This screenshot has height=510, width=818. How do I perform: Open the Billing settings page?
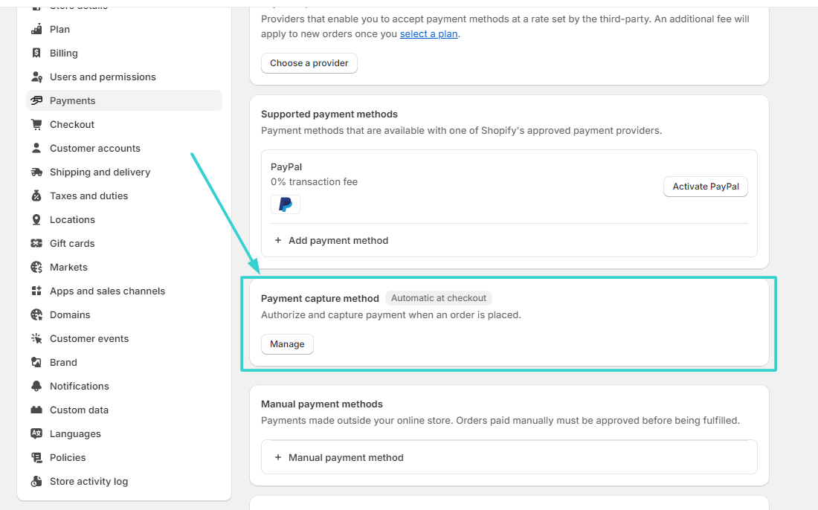65,53
